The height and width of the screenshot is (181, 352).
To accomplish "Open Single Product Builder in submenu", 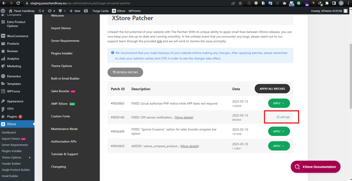I will point(16,170).
